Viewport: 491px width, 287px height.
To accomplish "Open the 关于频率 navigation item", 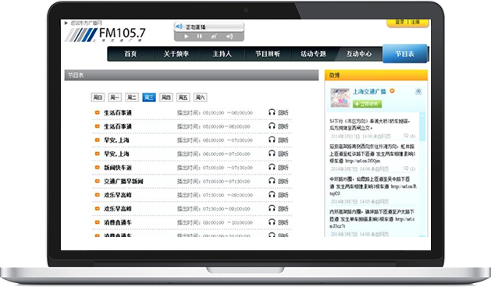I will (x=176, y=54).
